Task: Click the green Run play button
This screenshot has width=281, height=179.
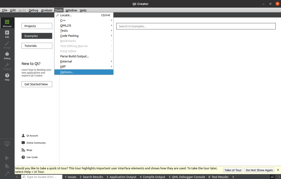Action: 7,158
